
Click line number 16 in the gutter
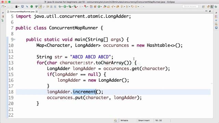[x=11, y=80]
